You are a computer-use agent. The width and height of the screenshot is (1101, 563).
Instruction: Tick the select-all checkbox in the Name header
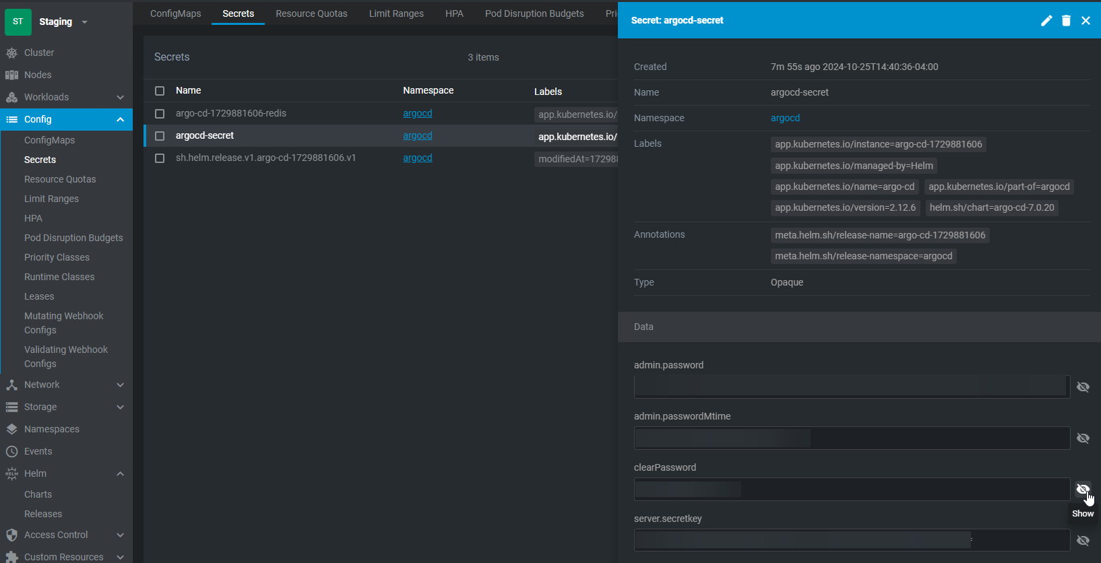click(160, 91)
